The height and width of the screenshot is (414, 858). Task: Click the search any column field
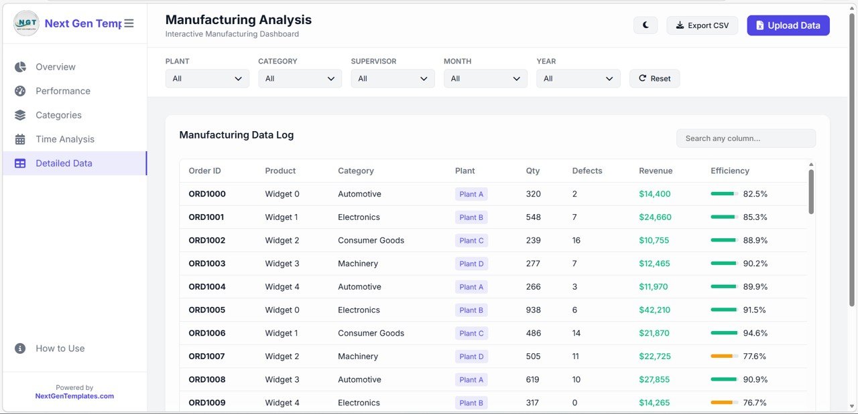coord(745,138)
